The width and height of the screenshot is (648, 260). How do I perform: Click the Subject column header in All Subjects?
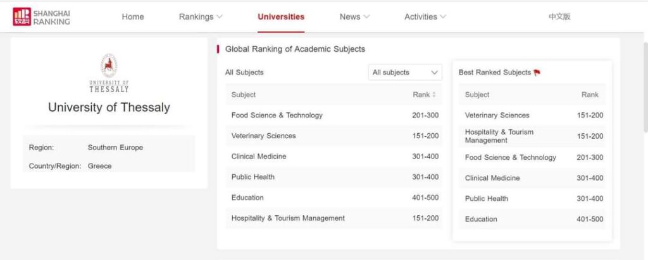244,95
